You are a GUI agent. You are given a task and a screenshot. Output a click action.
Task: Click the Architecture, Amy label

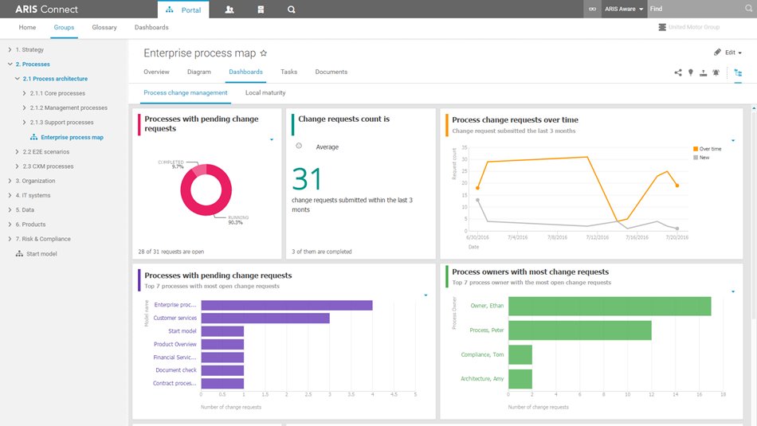coord(482,379)
